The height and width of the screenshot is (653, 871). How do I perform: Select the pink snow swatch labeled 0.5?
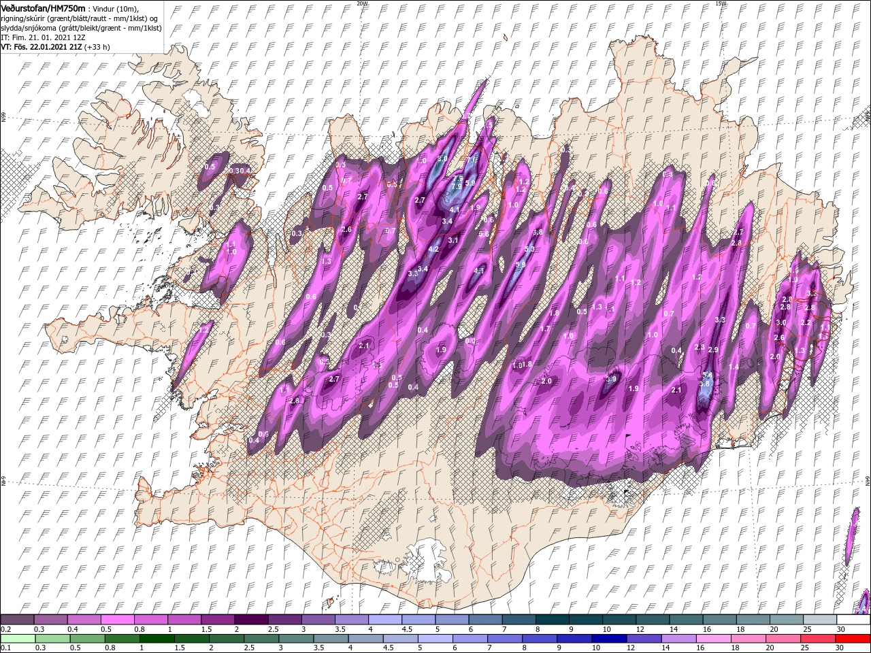click(x=117, y=620)
